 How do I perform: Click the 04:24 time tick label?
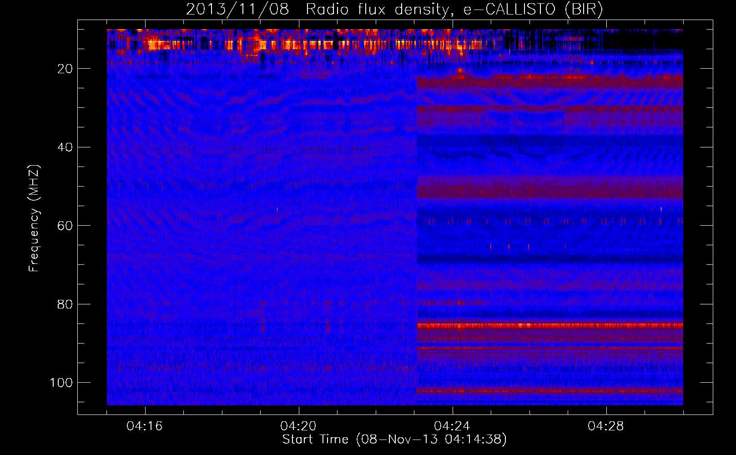pos(452,426)
